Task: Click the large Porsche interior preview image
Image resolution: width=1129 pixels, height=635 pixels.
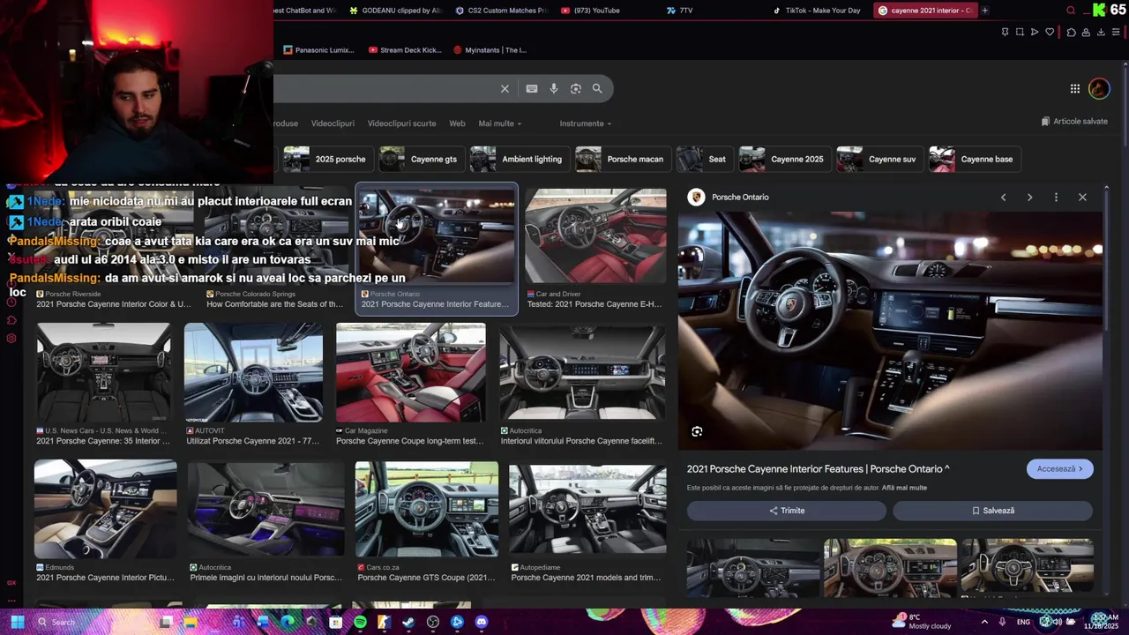Action: point(890,331)
